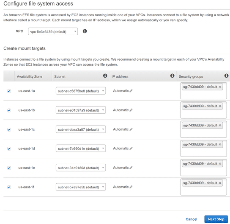The height and width of the screenshot is (224, 230).
Task: Open the subnet-31d9180d dropdown
Action: (x=81, y=168)
